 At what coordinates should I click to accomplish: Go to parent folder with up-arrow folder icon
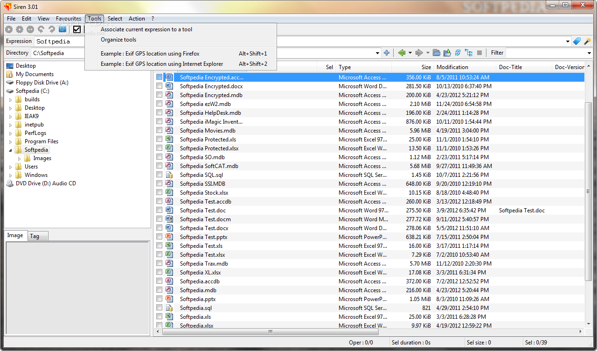click(447, 53)
